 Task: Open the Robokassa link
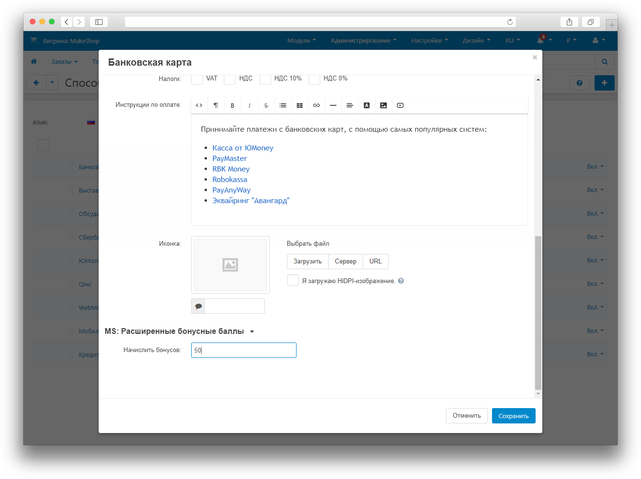coord(230,180)
